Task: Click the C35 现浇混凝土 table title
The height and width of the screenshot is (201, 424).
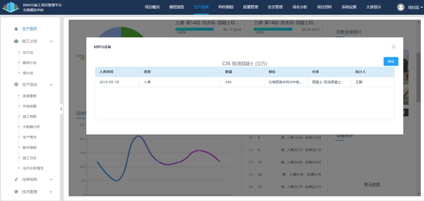Action: [245, 64]
